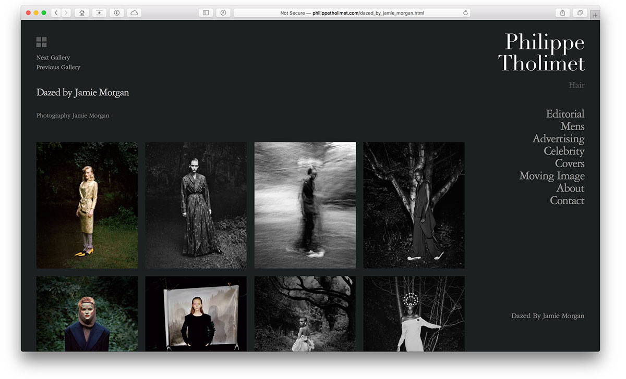626x379 pixels.
Task: Reload the page with the refresh icon
Action: (x=465, y=12)
